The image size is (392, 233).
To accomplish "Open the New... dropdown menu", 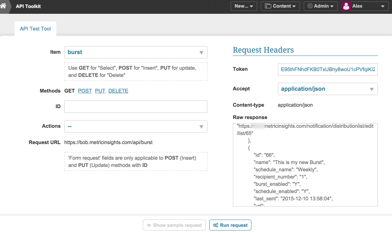I will click(244, 6).
